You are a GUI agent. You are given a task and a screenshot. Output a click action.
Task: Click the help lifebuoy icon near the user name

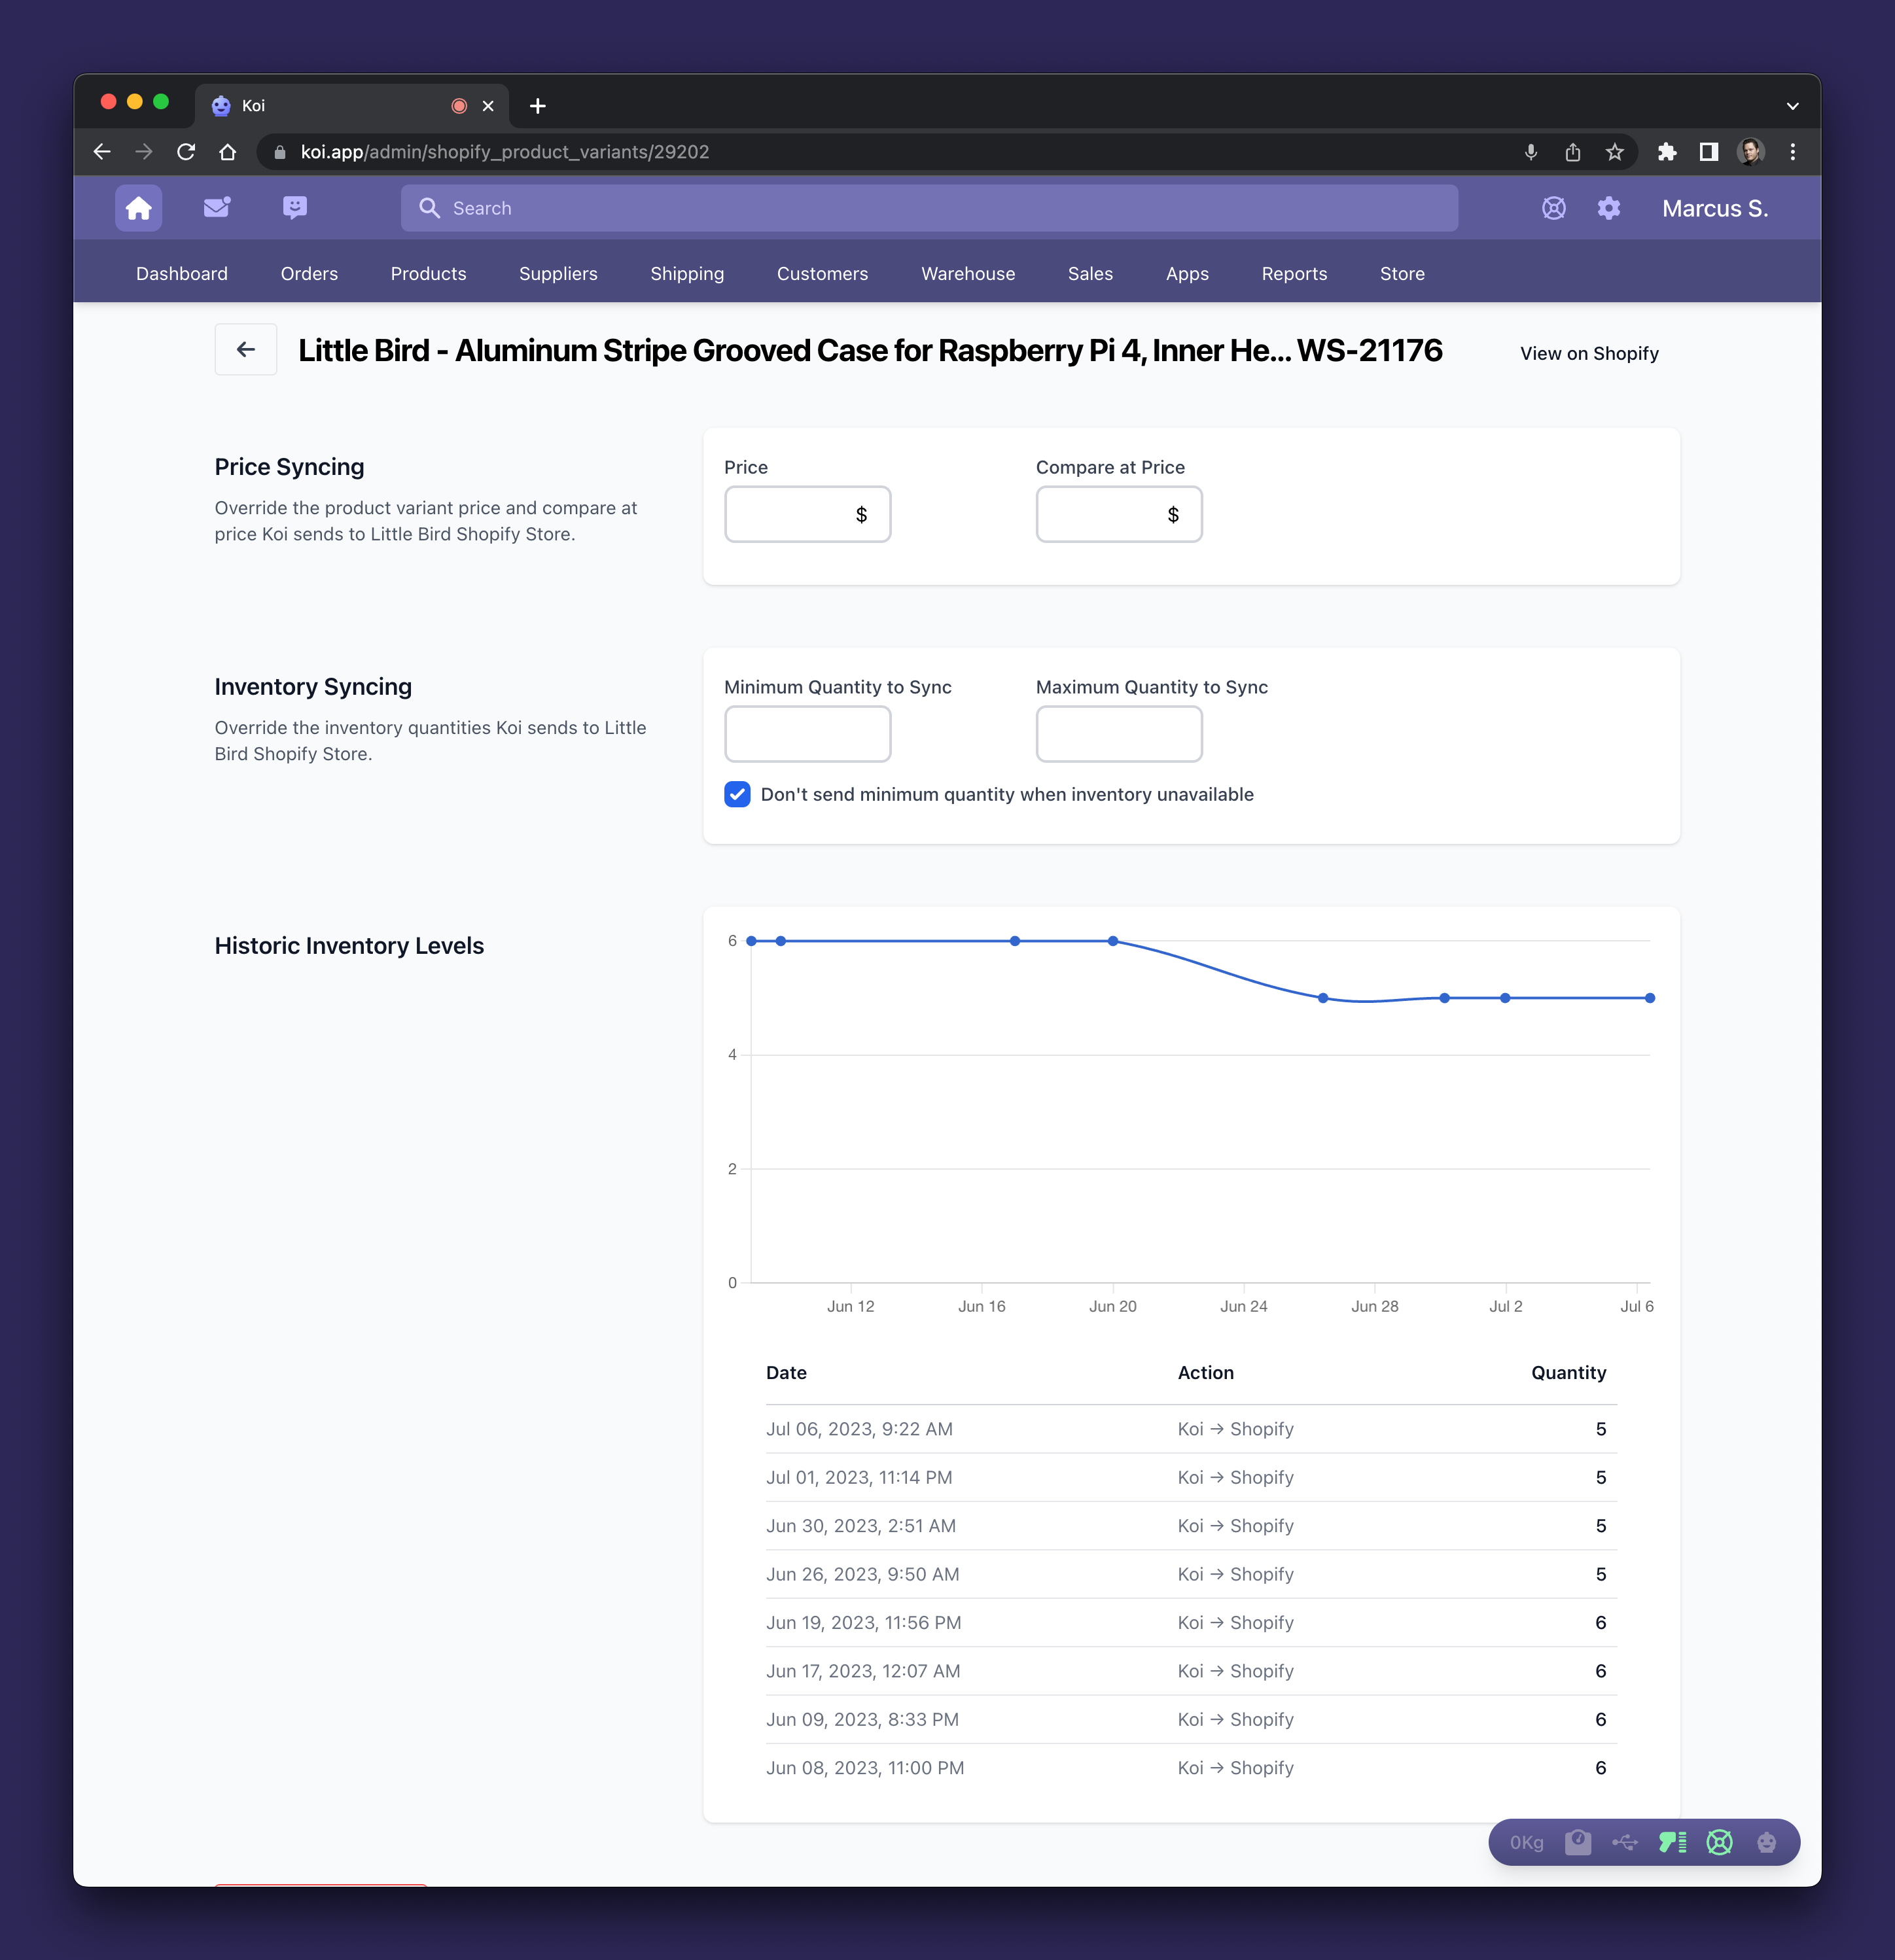click(x=1553, y=208)
